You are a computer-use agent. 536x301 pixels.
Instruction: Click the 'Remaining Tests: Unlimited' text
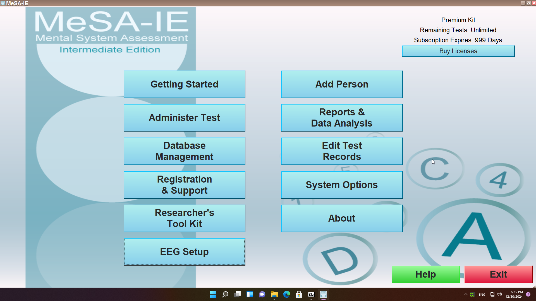tap(458, 30)
